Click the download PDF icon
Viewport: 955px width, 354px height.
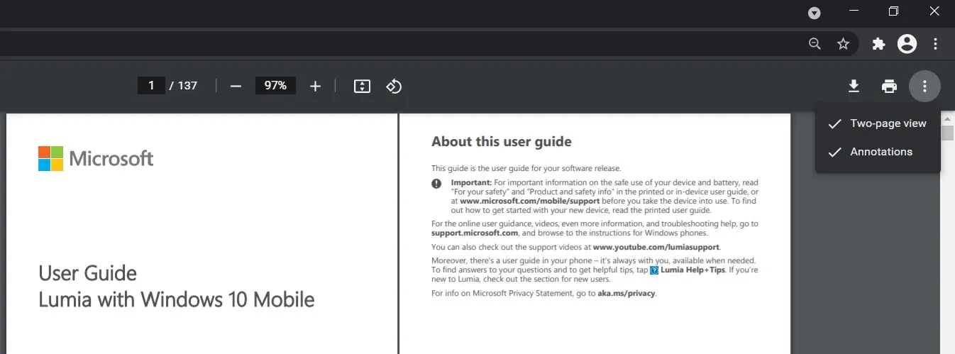tap(854, 86)
